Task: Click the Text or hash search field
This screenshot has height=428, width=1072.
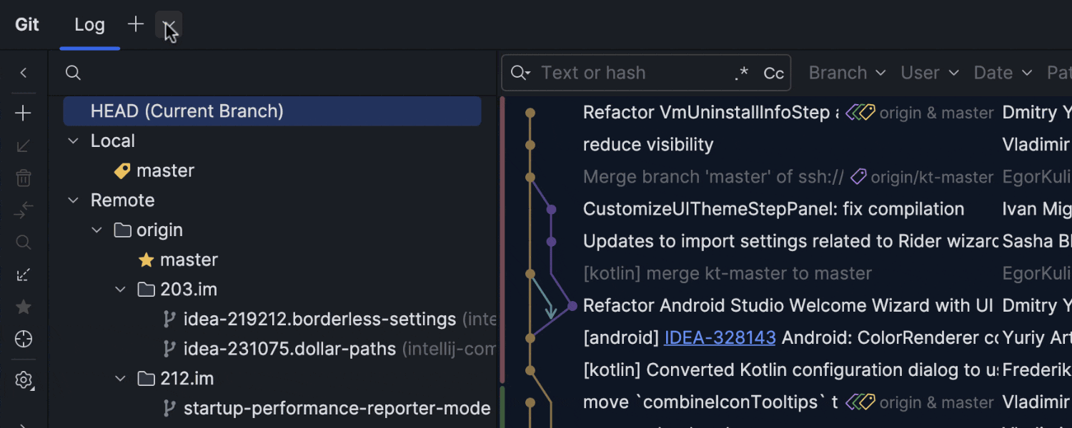Action: click(629, 73)
